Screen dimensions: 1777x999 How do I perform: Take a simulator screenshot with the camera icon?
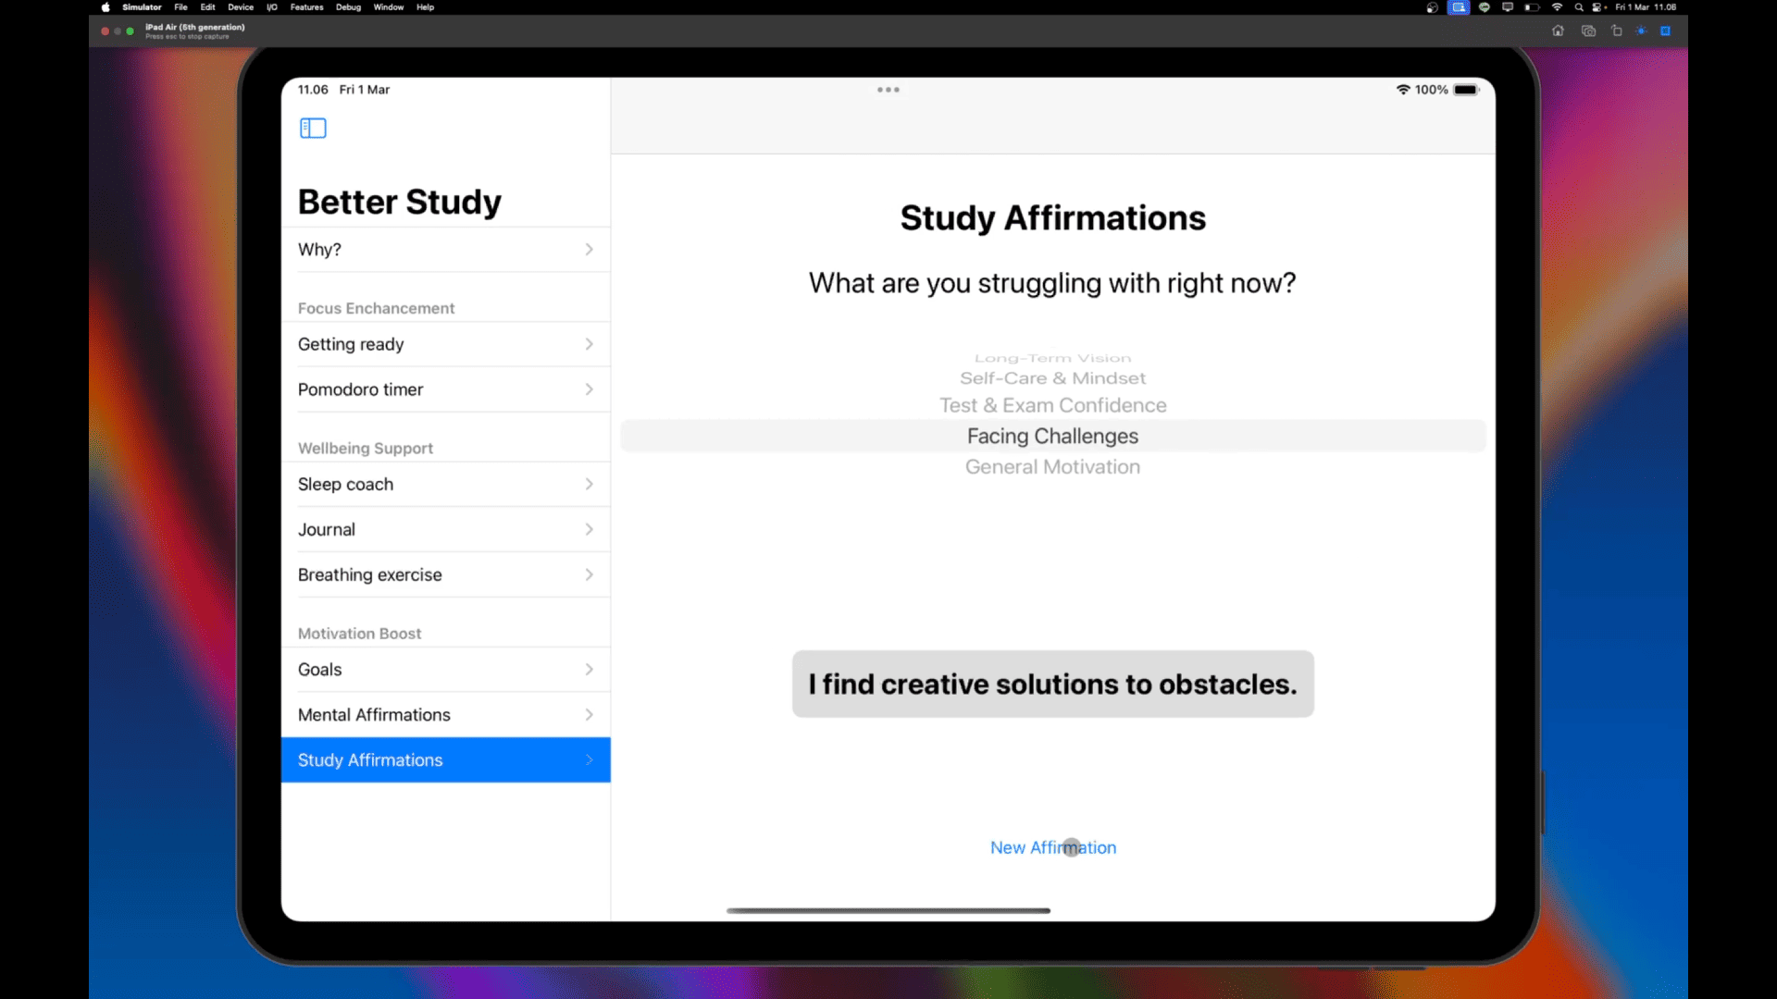(1588, 31)
